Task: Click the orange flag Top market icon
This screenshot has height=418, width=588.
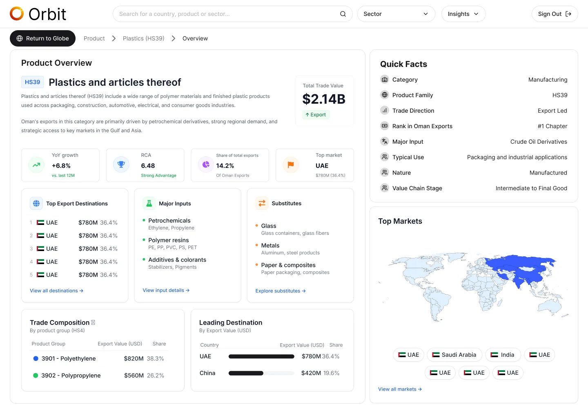Action: point(291,165)
